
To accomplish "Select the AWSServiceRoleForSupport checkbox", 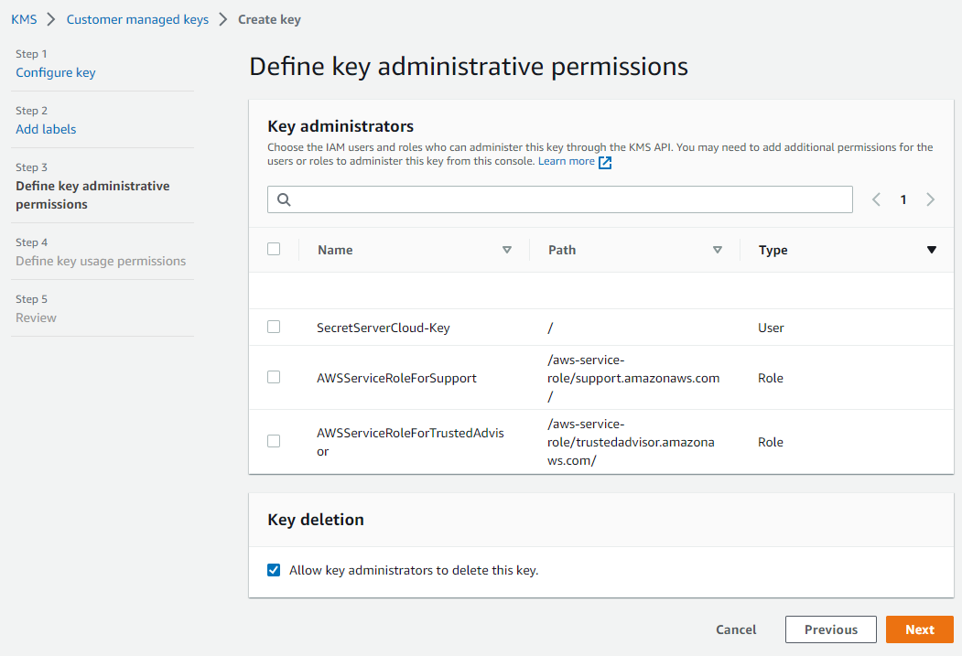I will (x=274, y=377).
